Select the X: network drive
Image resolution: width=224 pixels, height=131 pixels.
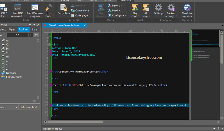[x=5, y=61]
